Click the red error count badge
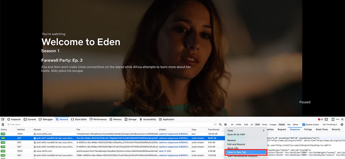Image resolution: width=345 pixels, height=159 pixels. 321,119
